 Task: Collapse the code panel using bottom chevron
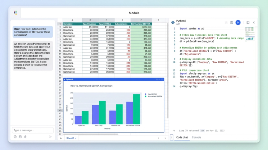click(172, 137)
